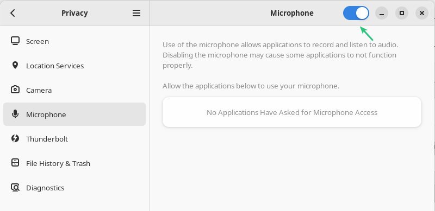Click the map pin icon for Location Services
Screen dimensions: 435x211
pyautogui.click(x=15, y=66)
